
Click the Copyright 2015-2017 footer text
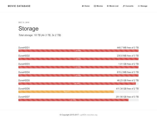click(69, 115)
